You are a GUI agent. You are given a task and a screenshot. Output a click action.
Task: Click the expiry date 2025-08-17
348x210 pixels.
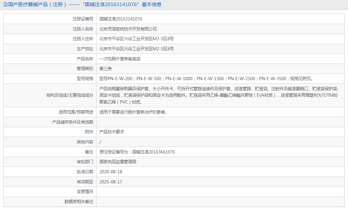(111, 182)
